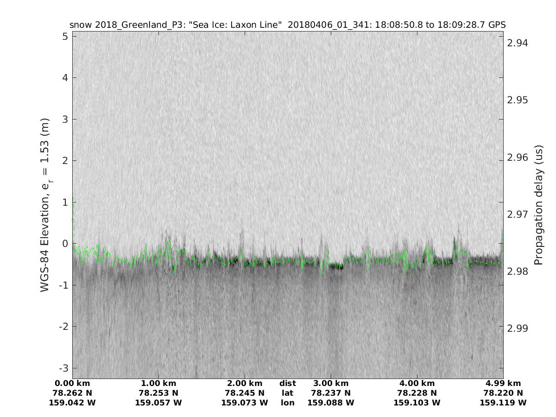Click the 159.042 W longitude label
The height and width of the screenshot is (417, 556).
pos(72,403)
